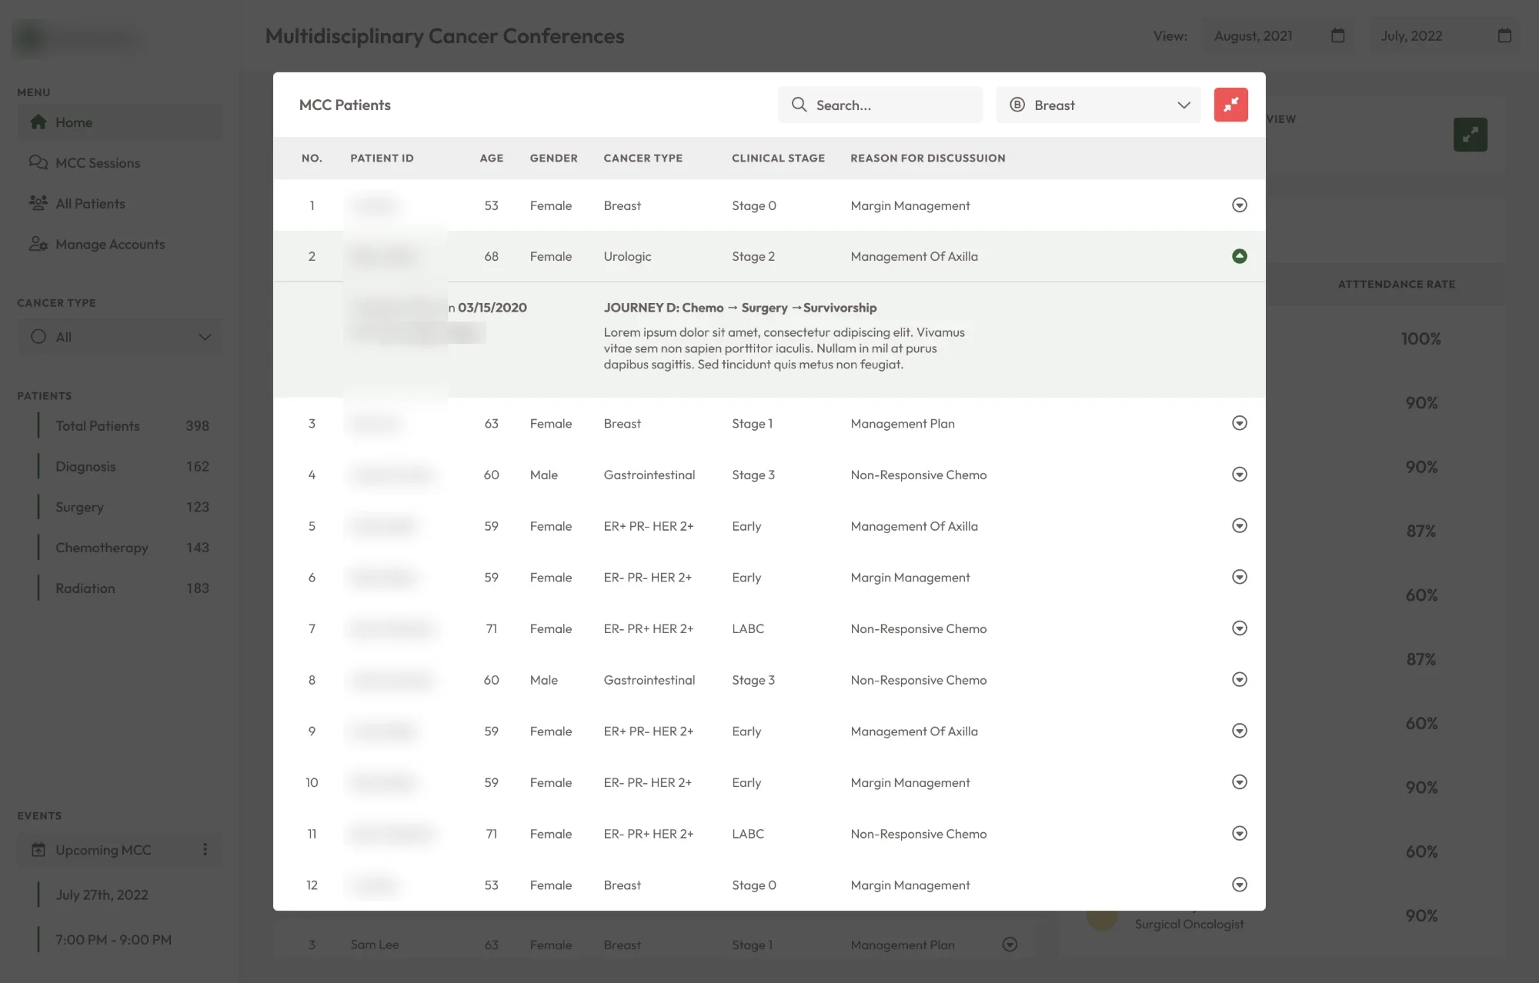Open the Upcoming MCC three-dot menu
The image size is (1539, 983).
coord(205,849)
